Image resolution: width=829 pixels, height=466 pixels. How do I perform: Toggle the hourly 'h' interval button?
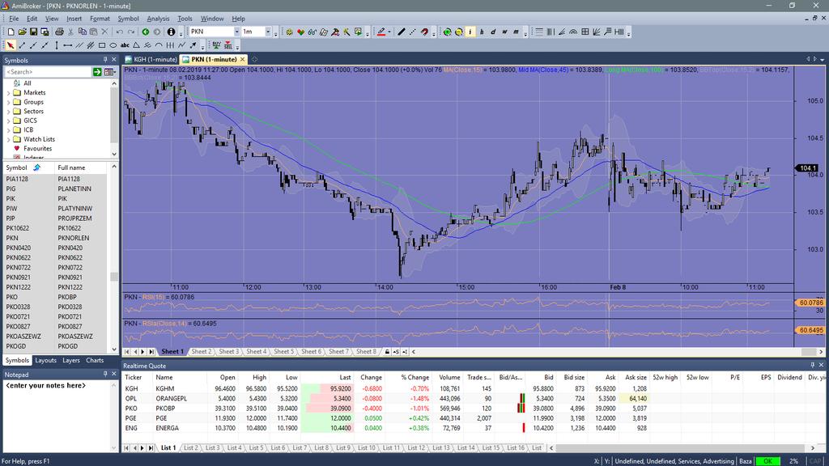point(482,32)
